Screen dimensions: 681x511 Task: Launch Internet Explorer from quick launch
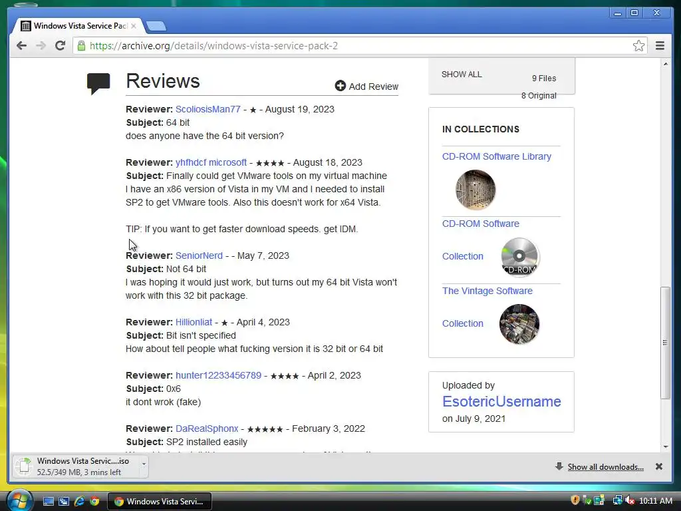click(x=79, y=502)
